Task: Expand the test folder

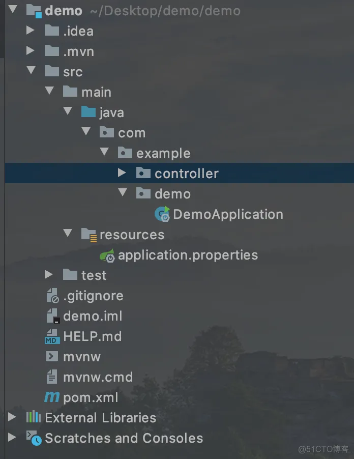Action: 49,275
